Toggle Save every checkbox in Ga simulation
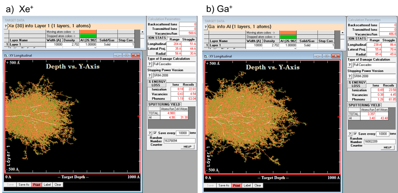Viewport: 398px width, 193px height. click(355, 134)
